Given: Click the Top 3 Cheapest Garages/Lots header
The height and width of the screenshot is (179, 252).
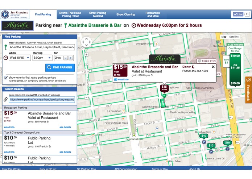Looking at the screenshot, I should 40,133.
